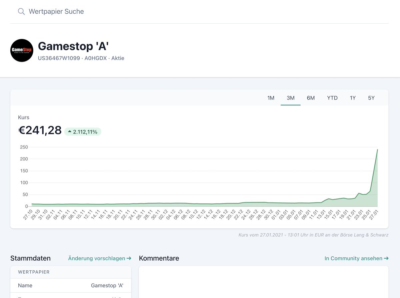Click the GameStop logo
The width and height of the screenshot is (400, 298).
22,51
